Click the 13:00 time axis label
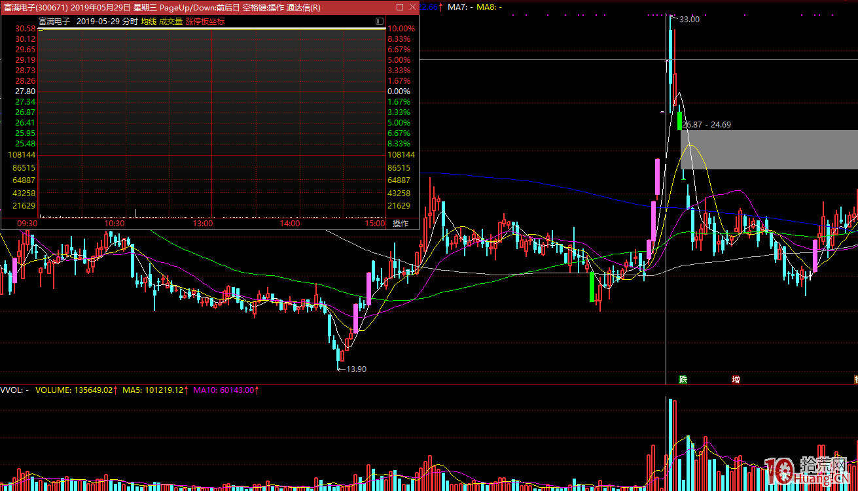 203,224
